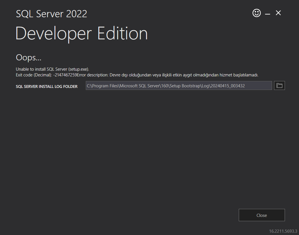The width and height of the screenshot is (299, 235).
Task: Open the install log folder icon
Action: 279,86
